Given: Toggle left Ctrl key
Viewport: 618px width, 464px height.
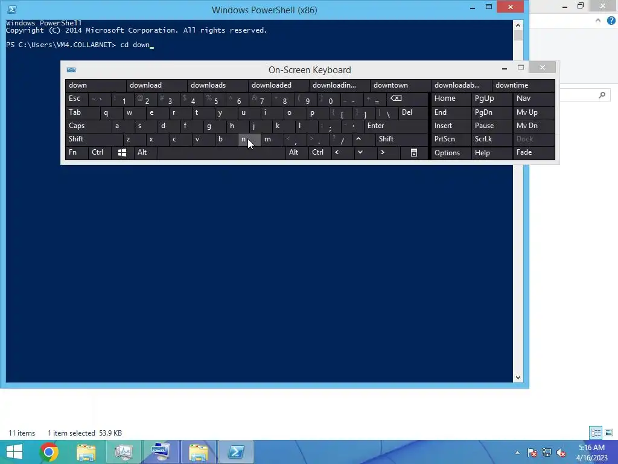Looking at the screenshot, I should coord(100,152).
